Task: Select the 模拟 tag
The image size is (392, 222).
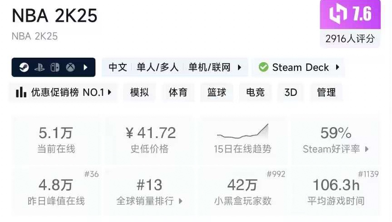Action: pos(139,92)
